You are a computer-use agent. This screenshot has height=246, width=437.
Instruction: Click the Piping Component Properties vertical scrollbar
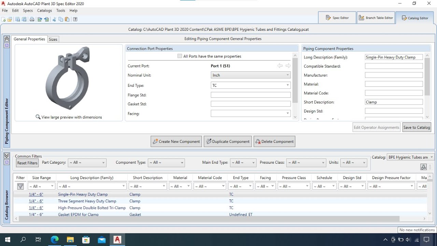(427, 77)
